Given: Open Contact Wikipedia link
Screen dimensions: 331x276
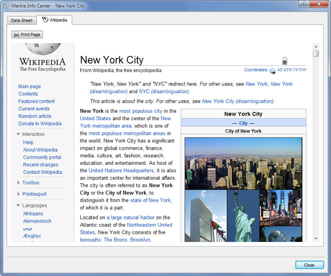Looking at the screenshot, I should pos(43,172).
